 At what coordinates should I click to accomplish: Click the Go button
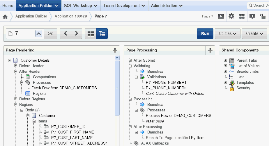point(50,33)
